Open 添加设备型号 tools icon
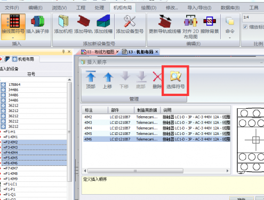 tap(130, 21)
